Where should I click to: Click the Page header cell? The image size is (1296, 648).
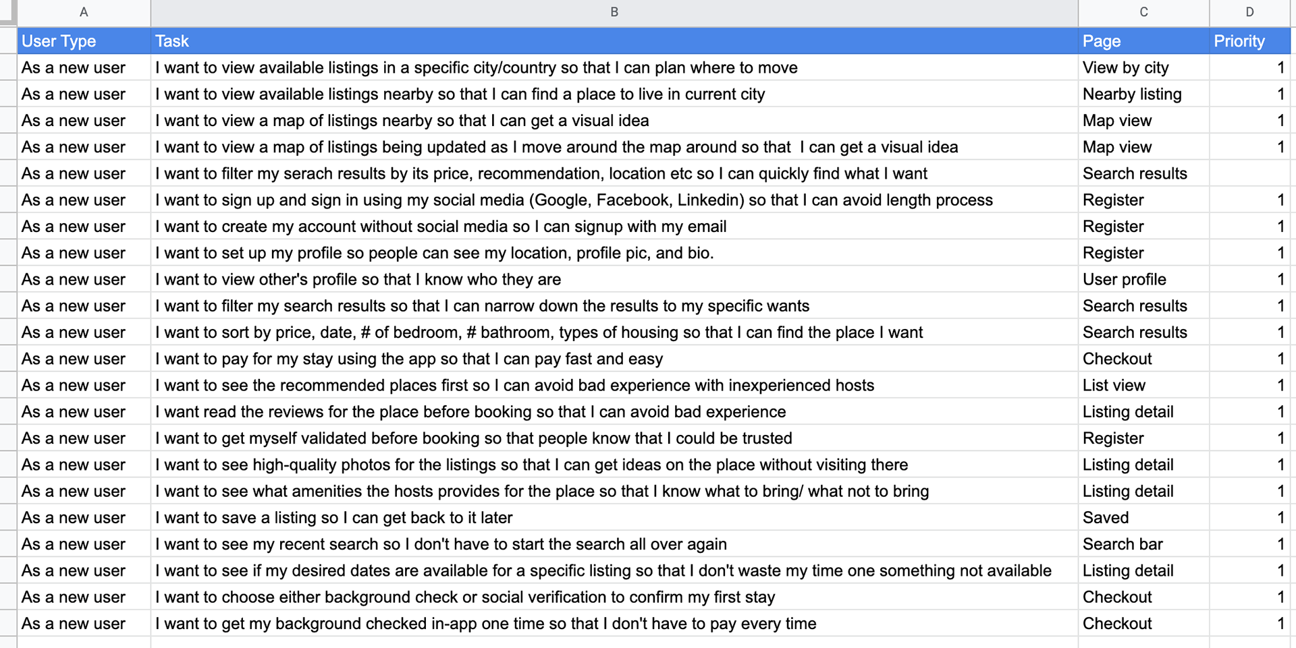(x=1143, y=41)
